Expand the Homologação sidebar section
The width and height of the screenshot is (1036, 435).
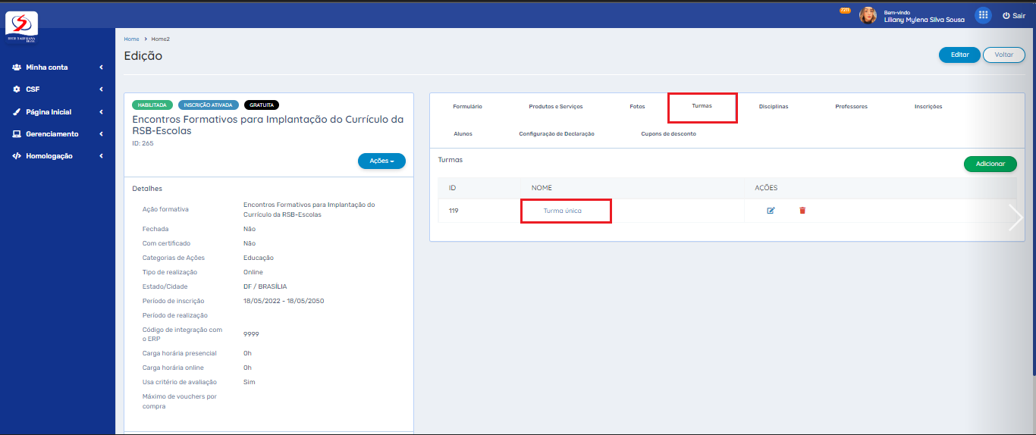(x=57, y=156)
